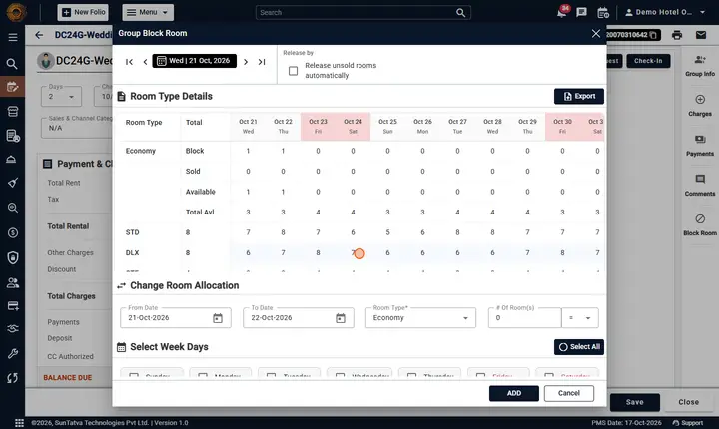Click the search icon in left sidebar
Screen dimensions: 719x429
click(x=12, y=64)
